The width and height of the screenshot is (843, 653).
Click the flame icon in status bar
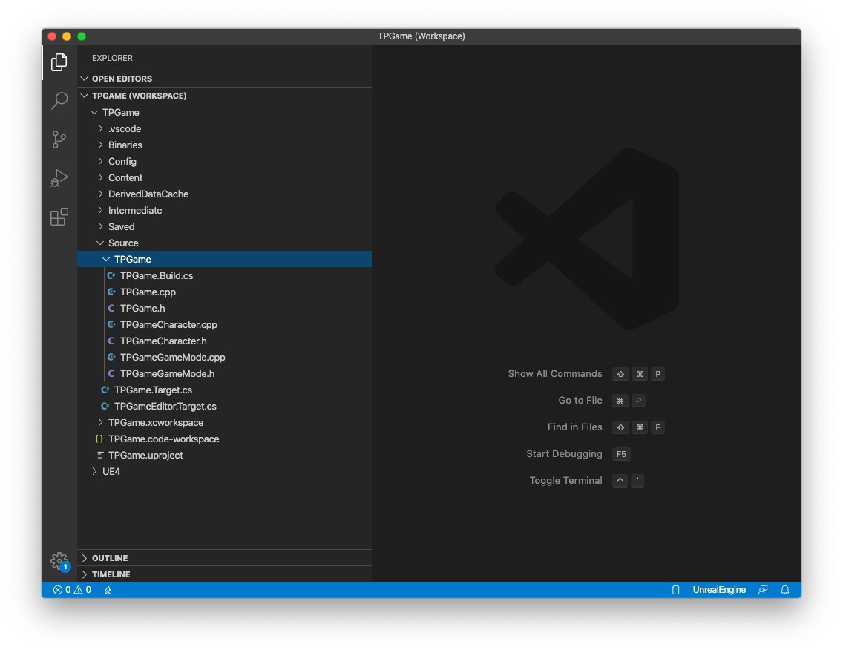[108, 590]
